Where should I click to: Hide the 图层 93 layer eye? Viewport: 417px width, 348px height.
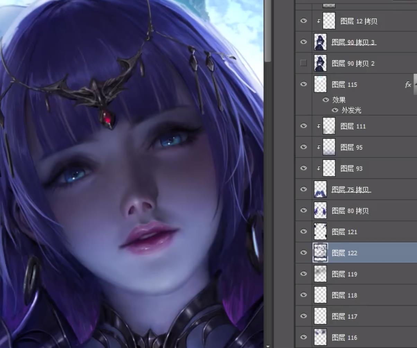pos(303,168)
